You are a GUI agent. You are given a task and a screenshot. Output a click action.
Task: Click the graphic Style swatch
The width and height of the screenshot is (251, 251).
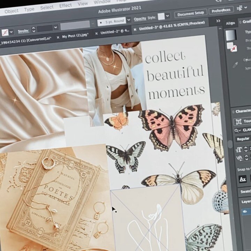(161, 16)
